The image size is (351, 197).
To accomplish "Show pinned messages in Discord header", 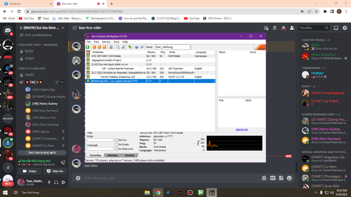I will click(284, 28).
